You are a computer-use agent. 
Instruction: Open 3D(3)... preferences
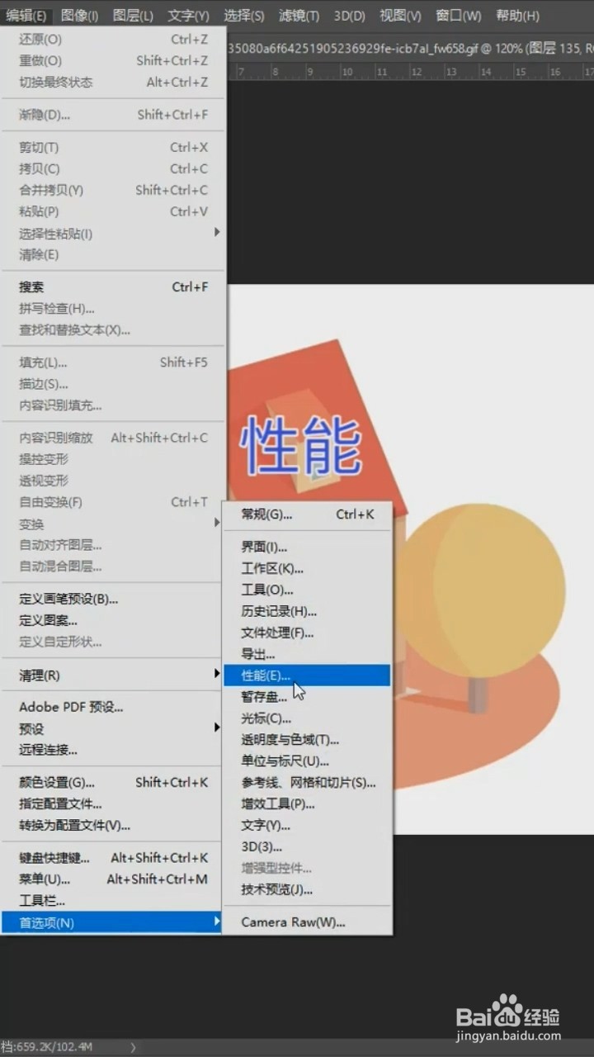coord(308,847)
